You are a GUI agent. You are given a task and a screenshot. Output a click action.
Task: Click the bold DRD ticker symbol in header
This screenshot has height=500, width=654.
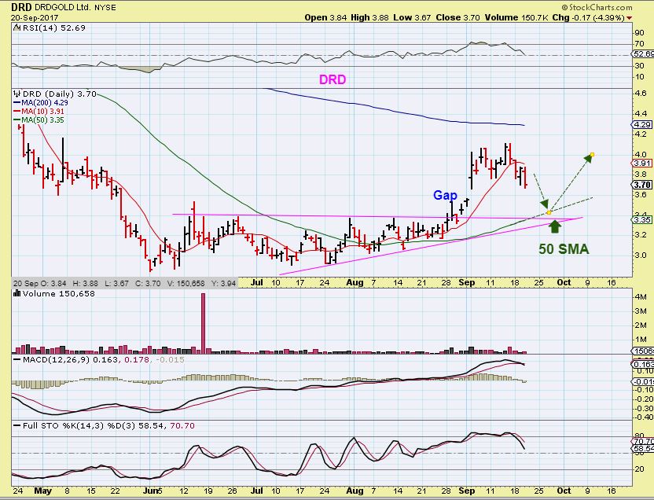pyautogui.click(x=21, y=7)
